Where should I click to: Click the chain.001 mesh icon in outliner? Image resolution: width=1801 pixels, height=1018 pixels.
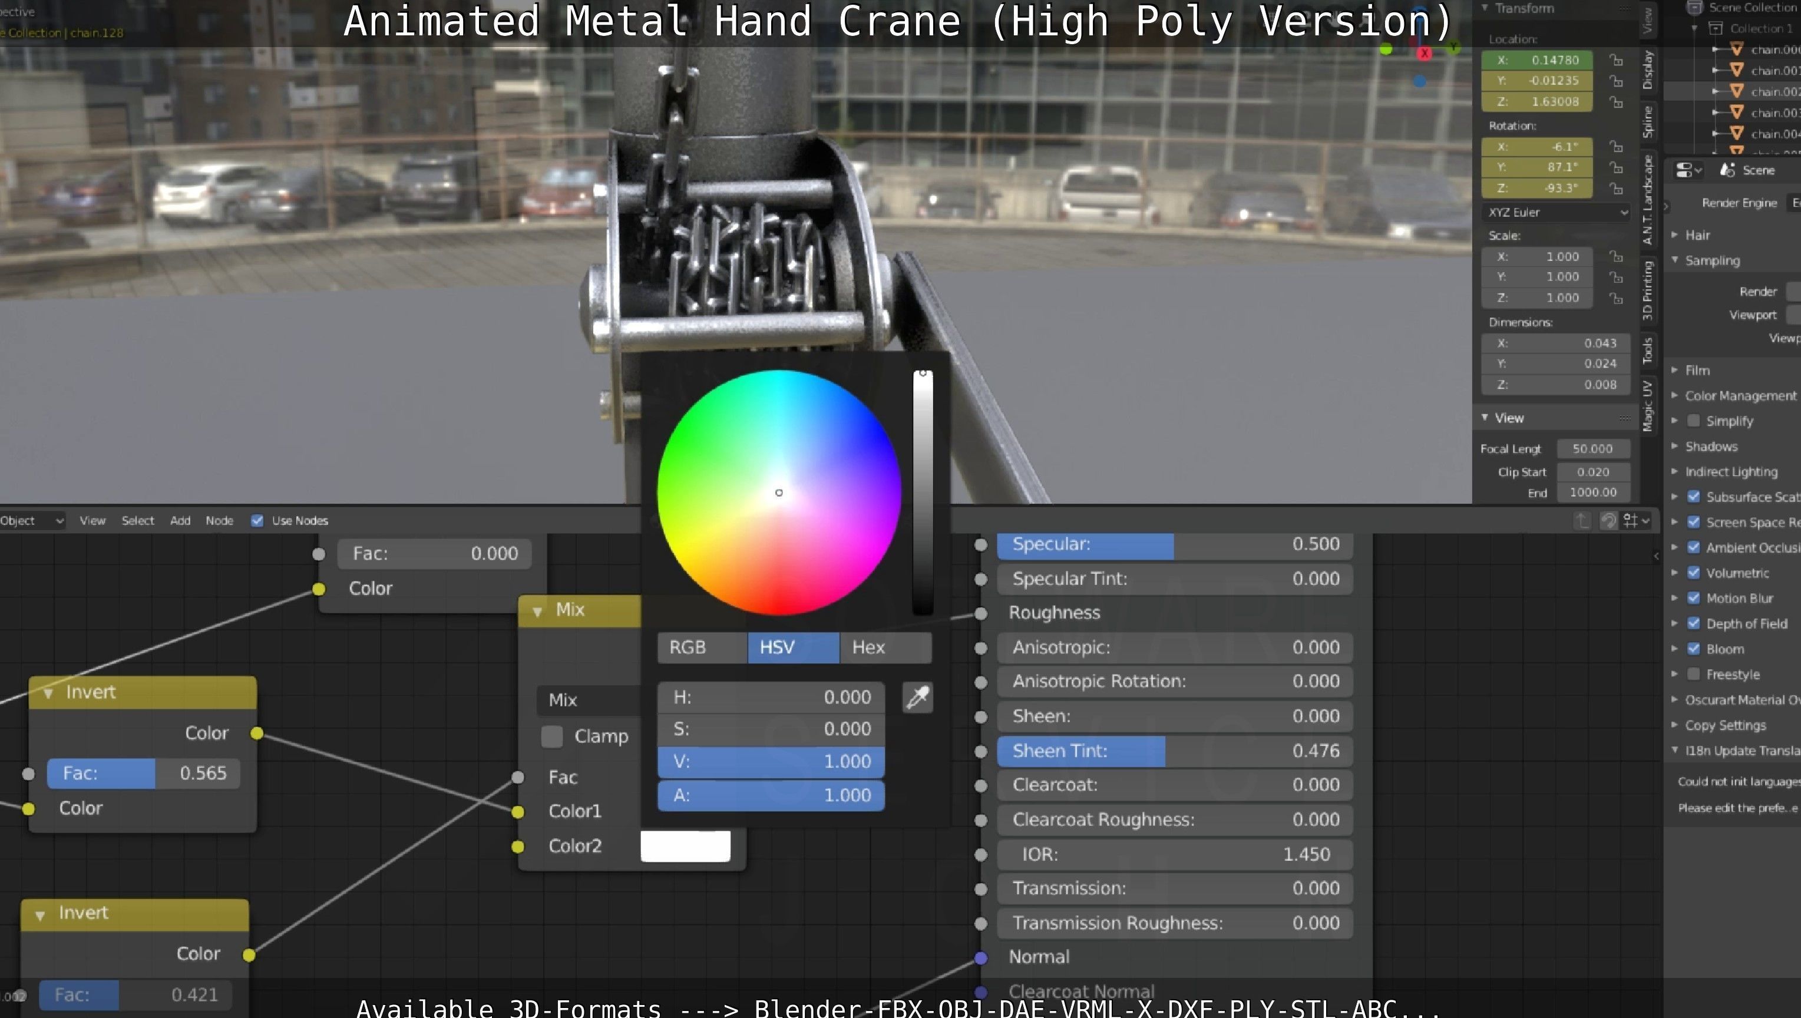pos(1736,70)
